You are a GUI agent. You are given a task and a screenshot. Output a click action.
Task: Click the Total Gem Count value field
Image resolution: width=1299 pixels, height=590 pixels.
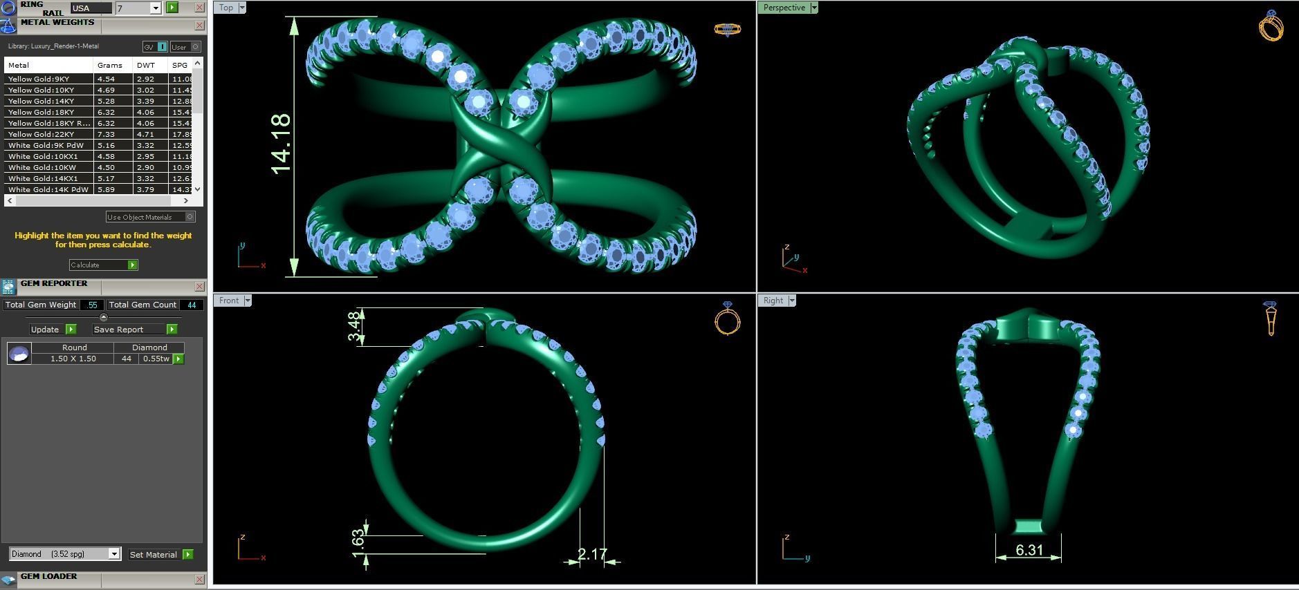(x=191, y=305)
